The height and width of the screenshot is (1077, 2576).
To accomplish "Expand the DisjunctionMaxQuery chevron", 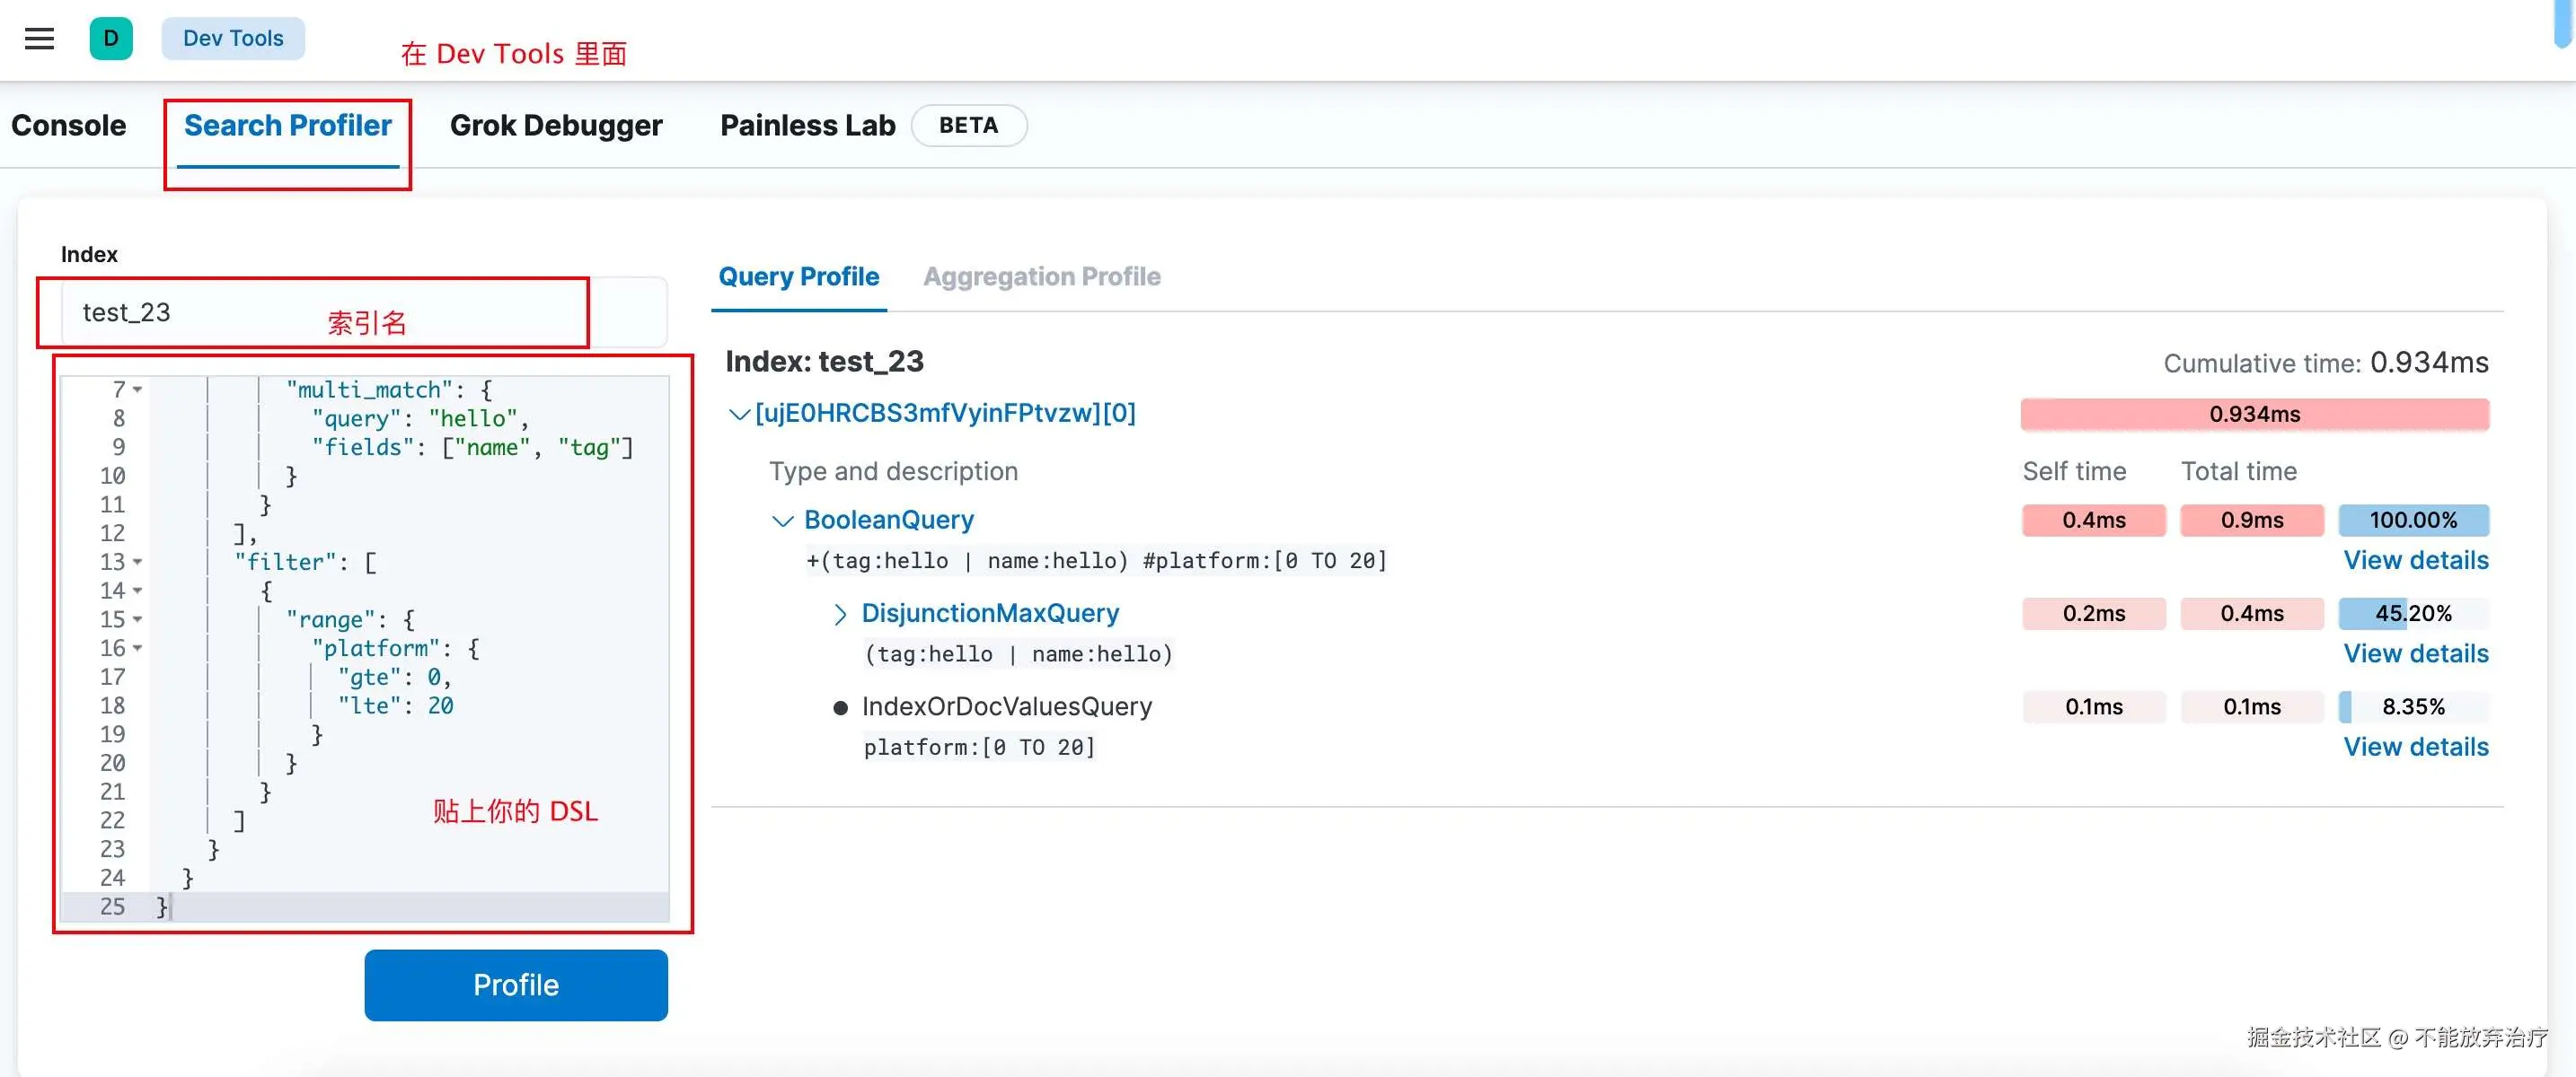I will pos(840,615).
